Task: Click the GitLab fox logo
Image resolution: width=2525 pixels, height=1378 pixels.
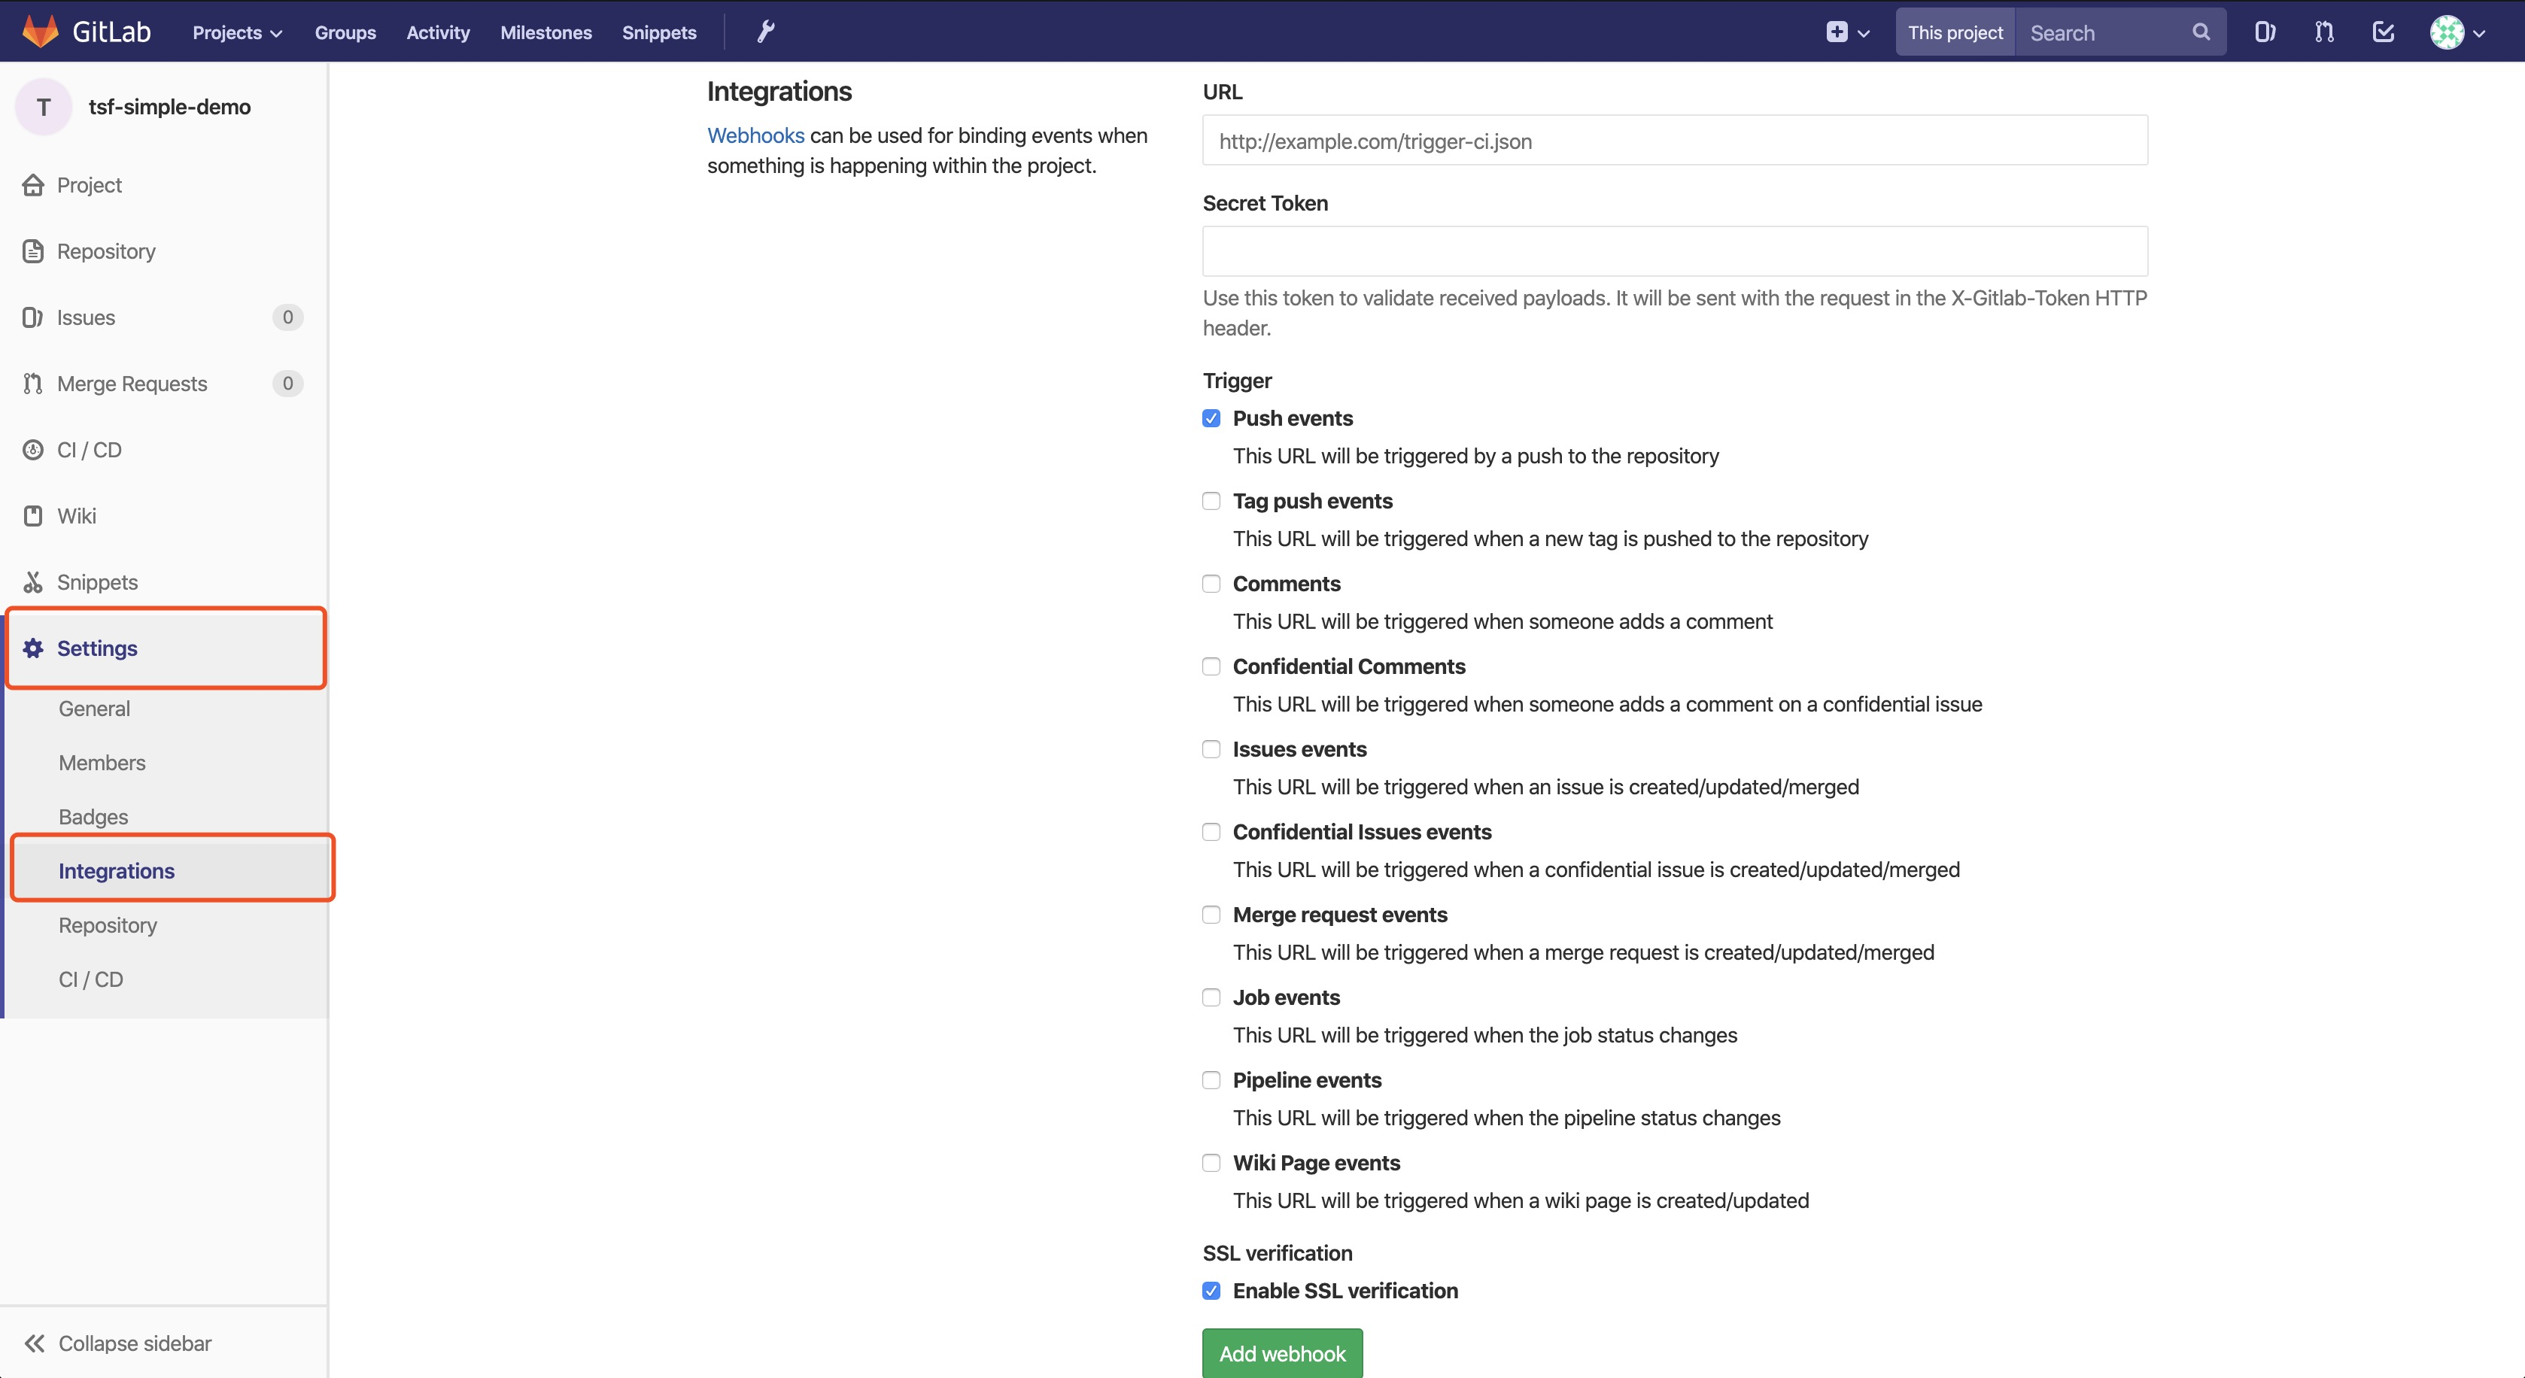Action: pos(40,32)
